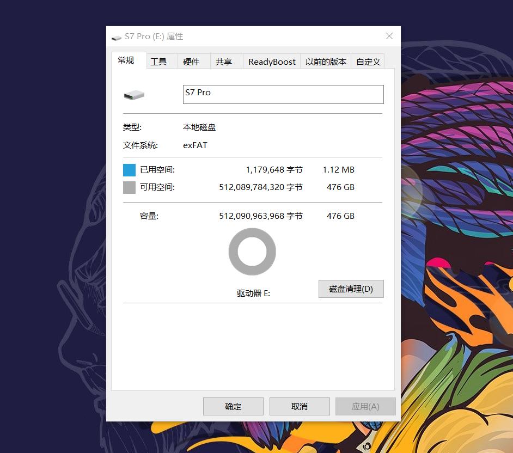Dismiss the dialog with 取消
This screenshot has height=453, width=513.
click(299, 406)
